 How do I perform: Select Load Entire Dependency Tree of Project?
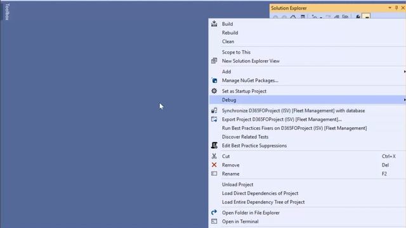[x=263, y=202]
